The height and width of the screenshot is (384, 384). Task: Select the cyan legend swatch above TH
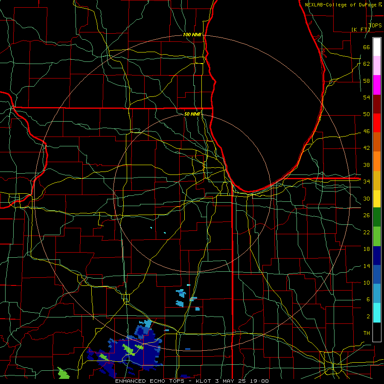coord(377,313)
